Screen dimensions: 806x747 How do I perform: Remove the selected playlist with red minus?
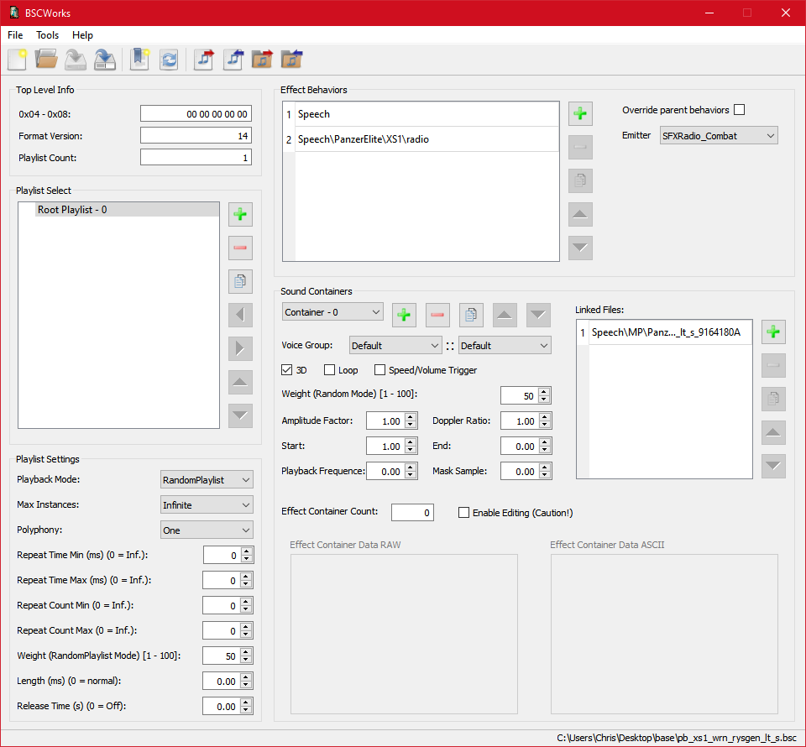click(x=240, y=248)
